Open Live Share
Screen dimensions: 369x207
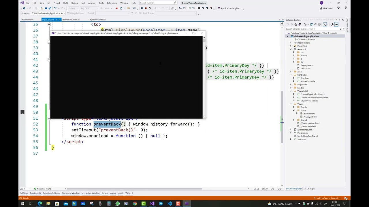point(326,8)
